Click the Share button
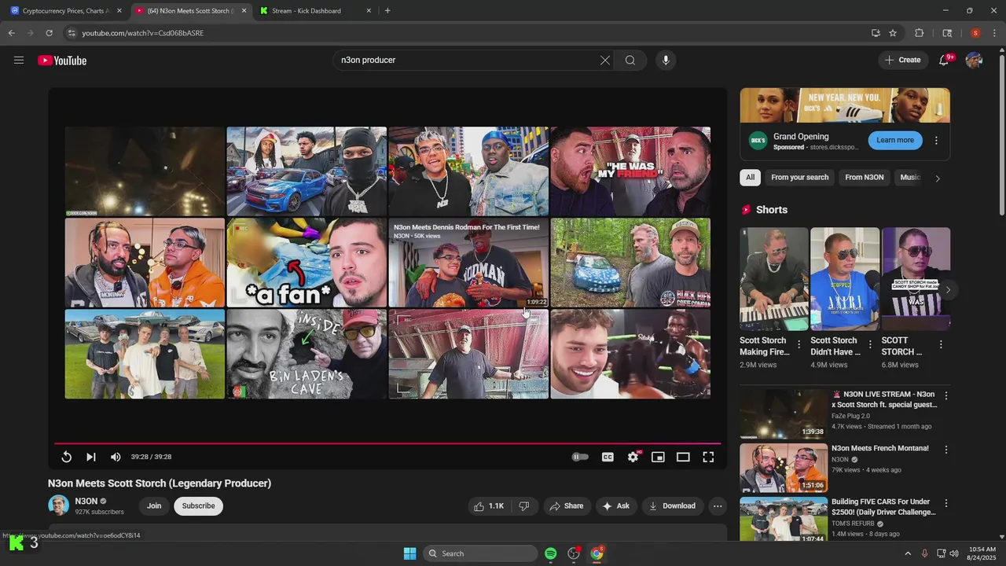1006x566 pixels. (x=567, y=506)
